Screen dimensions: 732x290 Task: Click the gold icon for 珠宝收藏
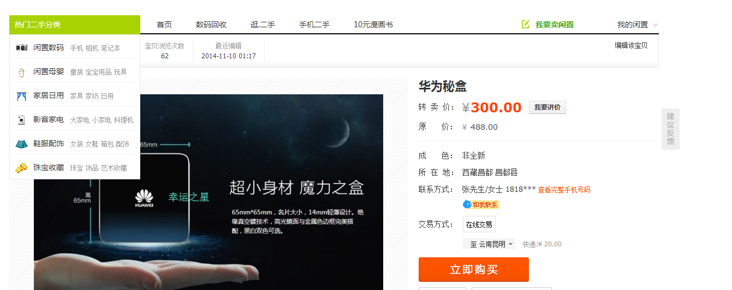click(x=22, y=168)
